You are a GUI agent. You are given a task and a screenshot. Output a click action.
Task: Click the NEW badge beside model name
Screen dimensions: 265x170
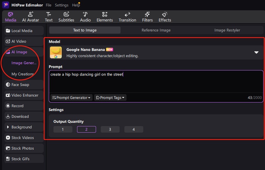[x=110, y=49]
